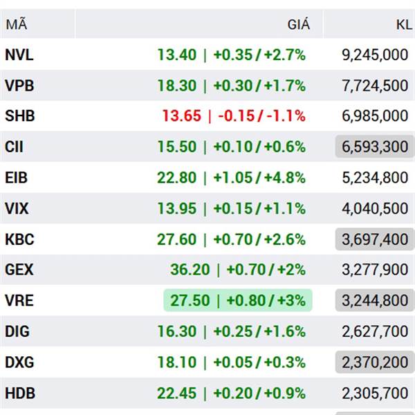415x415 pixels.
Task: Click the VIX ticker
Action: pos(17,208)
